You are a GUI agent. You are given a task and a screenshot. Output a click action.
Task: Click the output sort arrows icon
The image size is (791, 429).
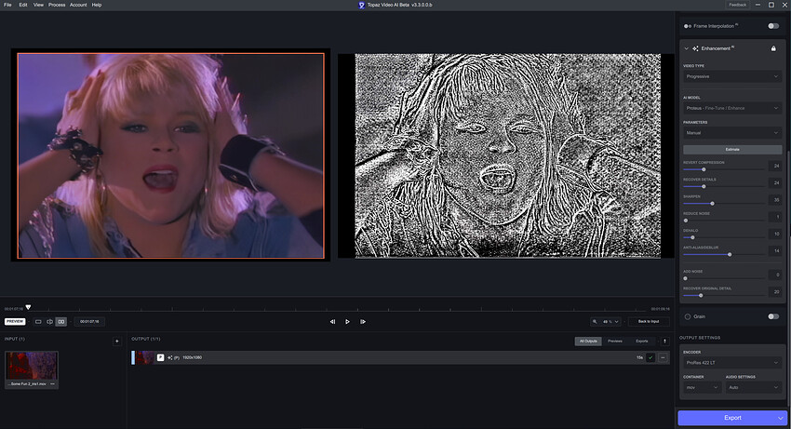(x=664, y=342)
